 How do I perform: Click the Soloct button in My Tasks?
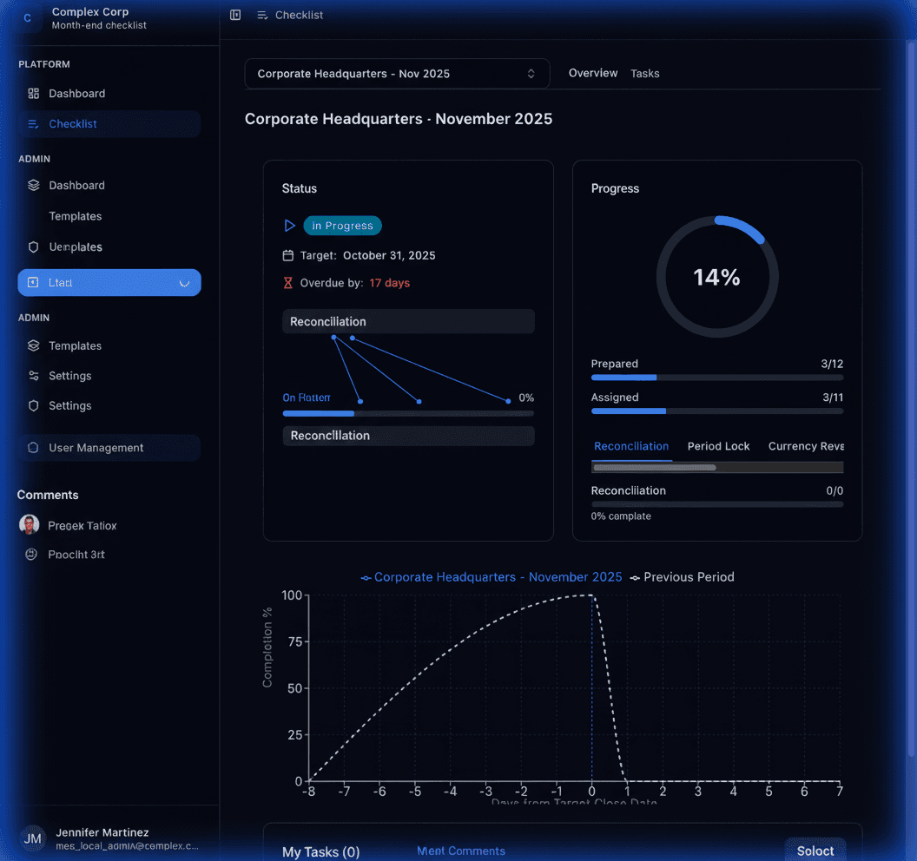(815, 851)
